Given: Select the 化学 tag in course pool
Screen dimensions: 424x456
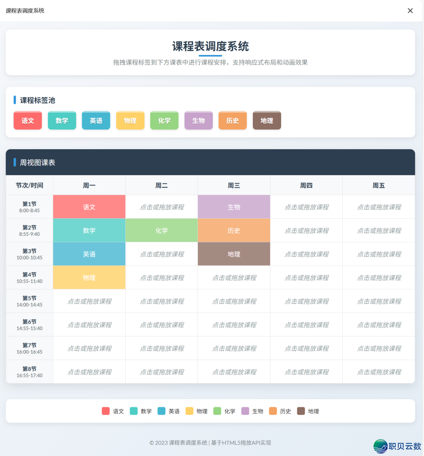Looking at the screenshot, I should pos(164,121).
